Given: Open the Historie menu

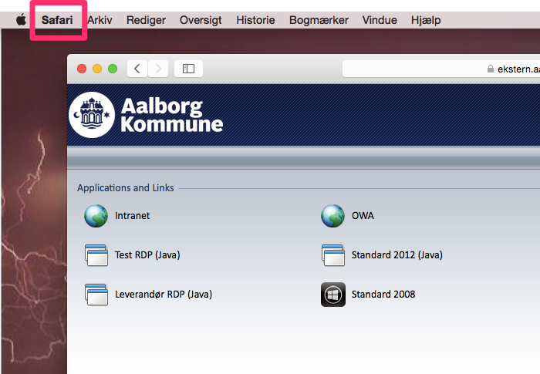Looking at the screenshot, I should (255, 20).
